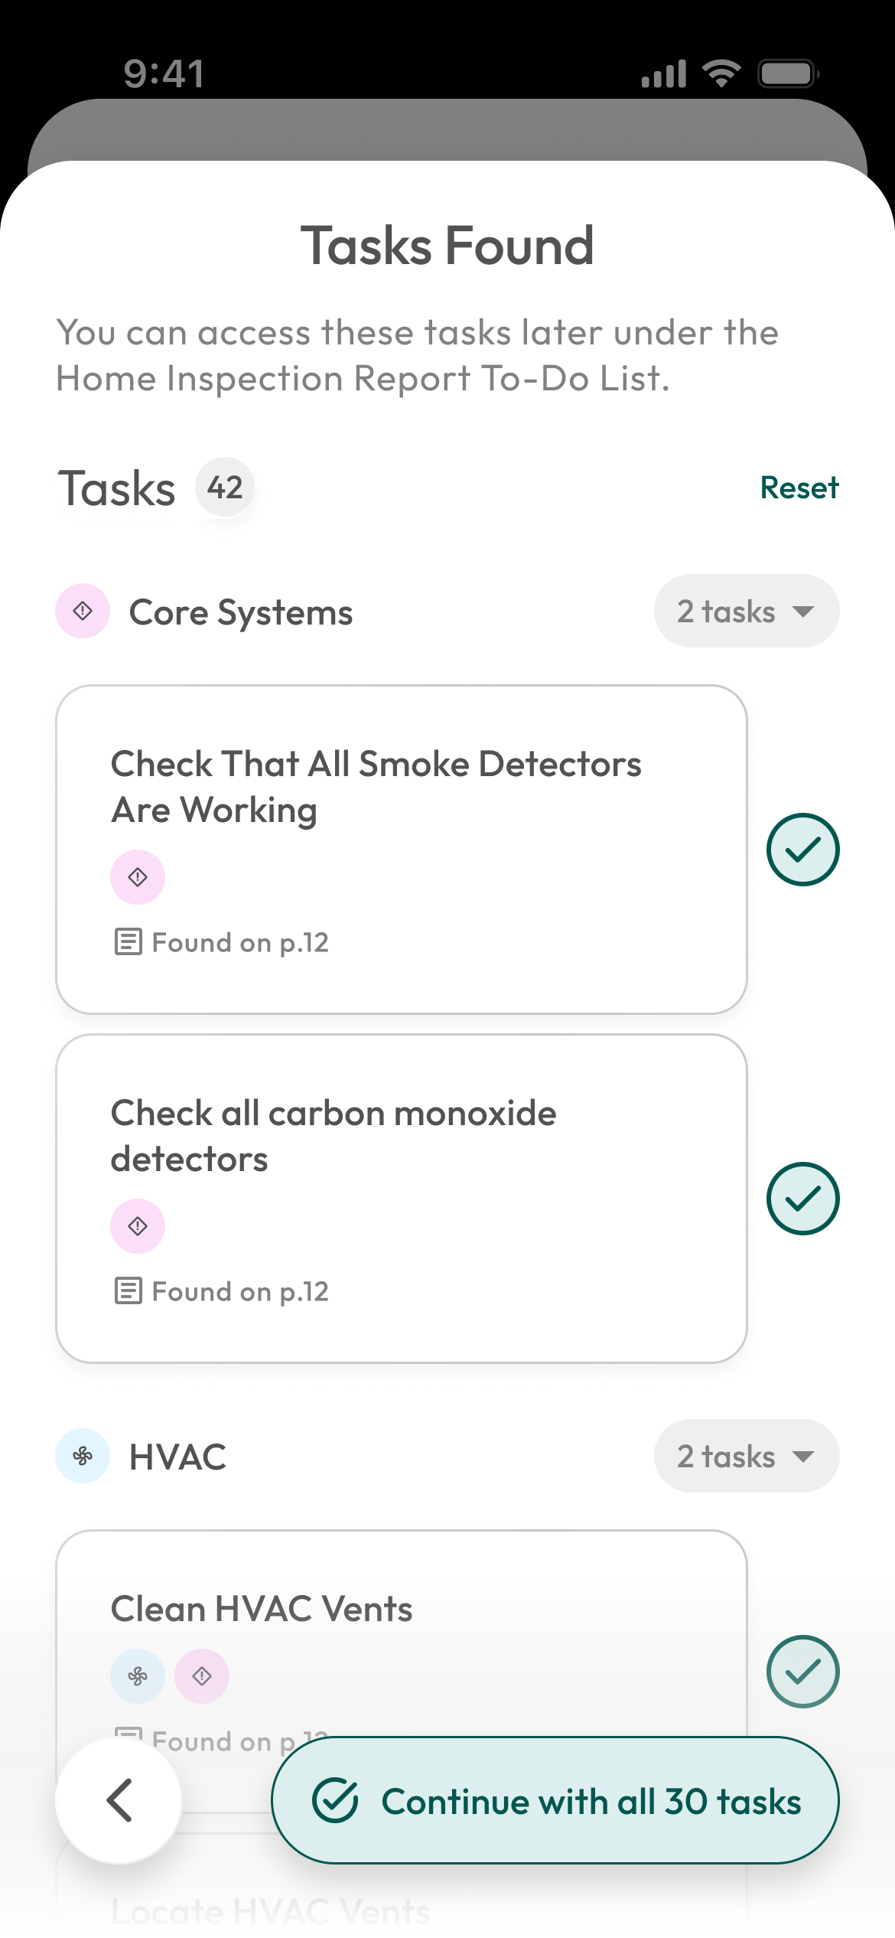Select the Clean HVAC Vents task title

[x=262, y=1609]
